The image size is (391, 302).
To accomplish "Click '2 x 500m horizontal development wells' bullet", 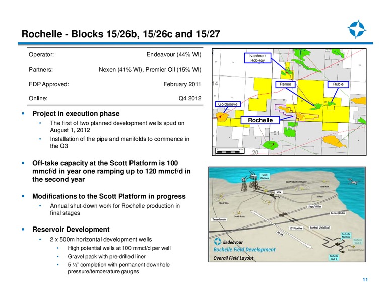I will 101,239.
